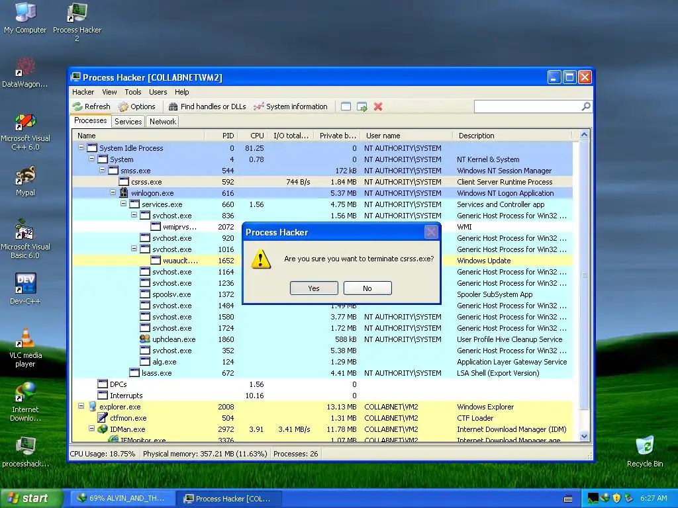
Task: Select the Interrupts row
Action: point(322,396)
